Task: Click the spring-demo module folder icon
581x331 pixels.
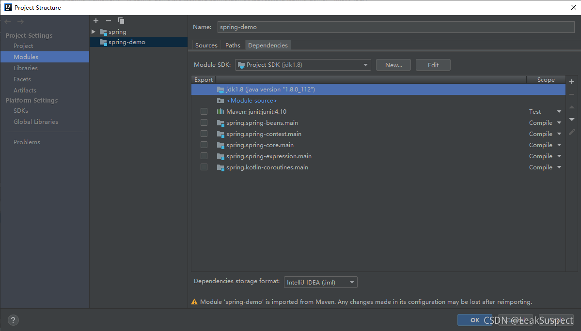Action: tap(103, 42)
